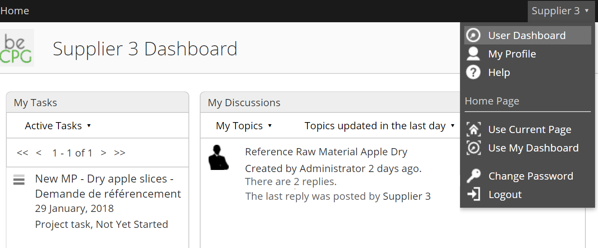Collapse the Supplier 3 user menu
The width and height of the screenshot is (598, 248).
[x=561, y=11]
